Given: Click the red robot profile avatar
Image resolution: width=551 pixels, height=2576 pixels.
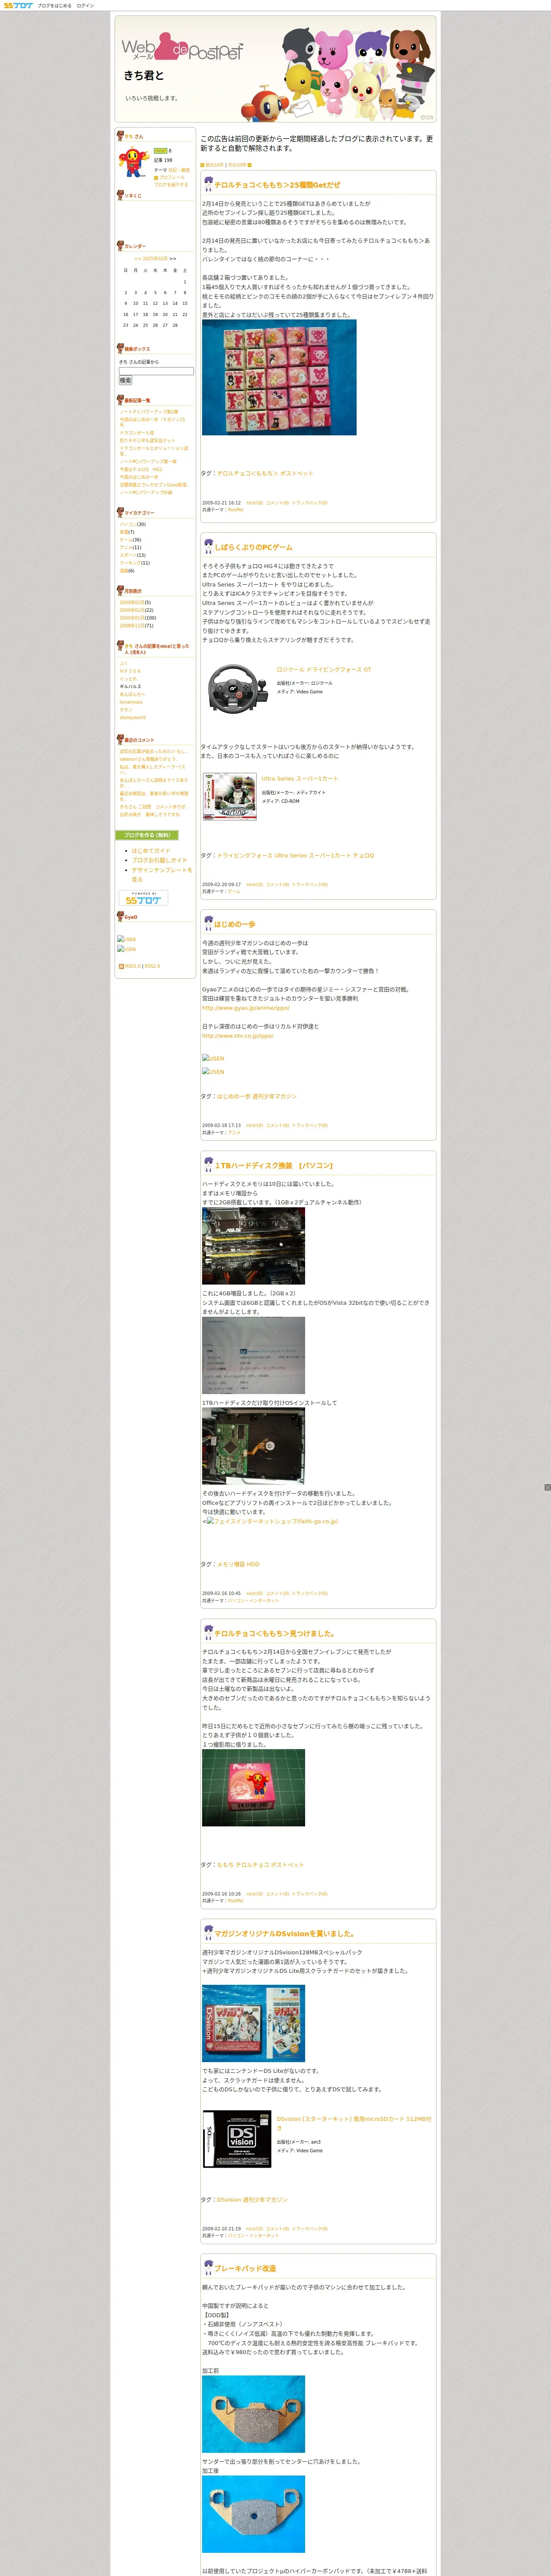Looking at the screenshot, I should (x=134, y=162).
